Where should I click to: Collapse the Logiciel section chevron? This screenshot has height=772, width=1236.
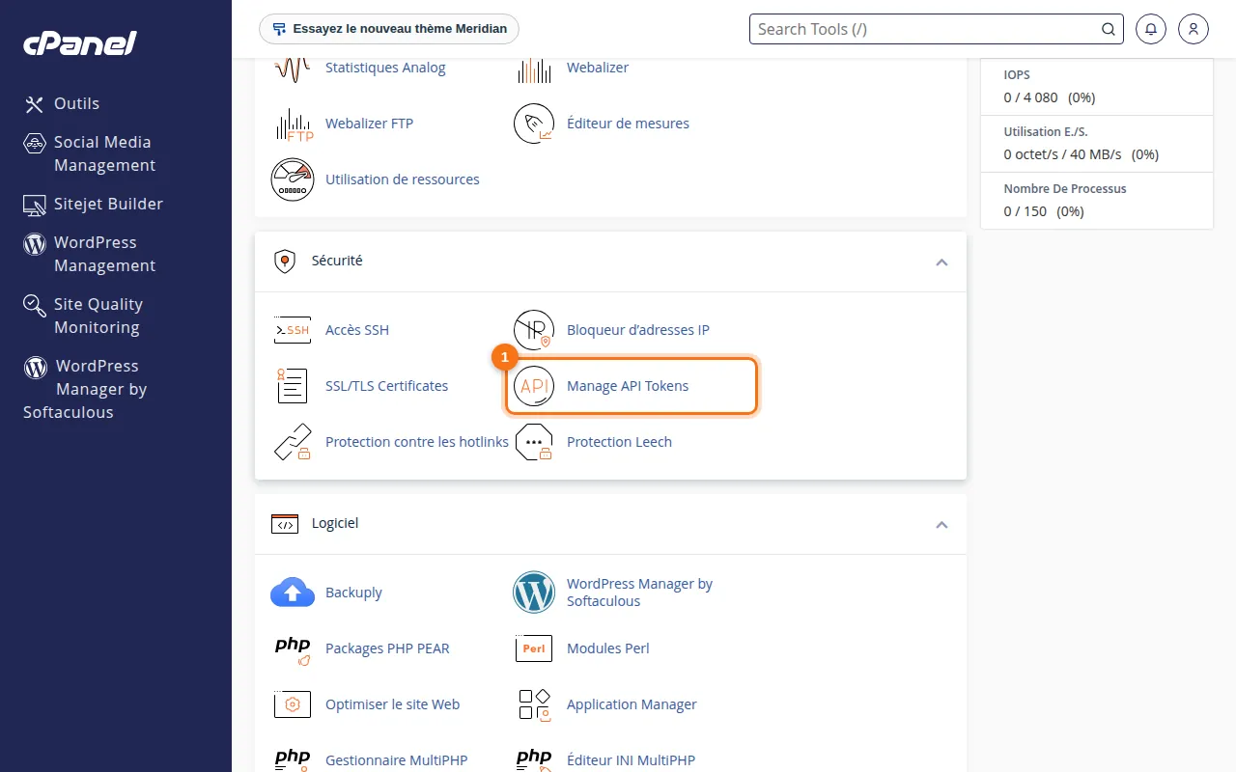(941, 525)
